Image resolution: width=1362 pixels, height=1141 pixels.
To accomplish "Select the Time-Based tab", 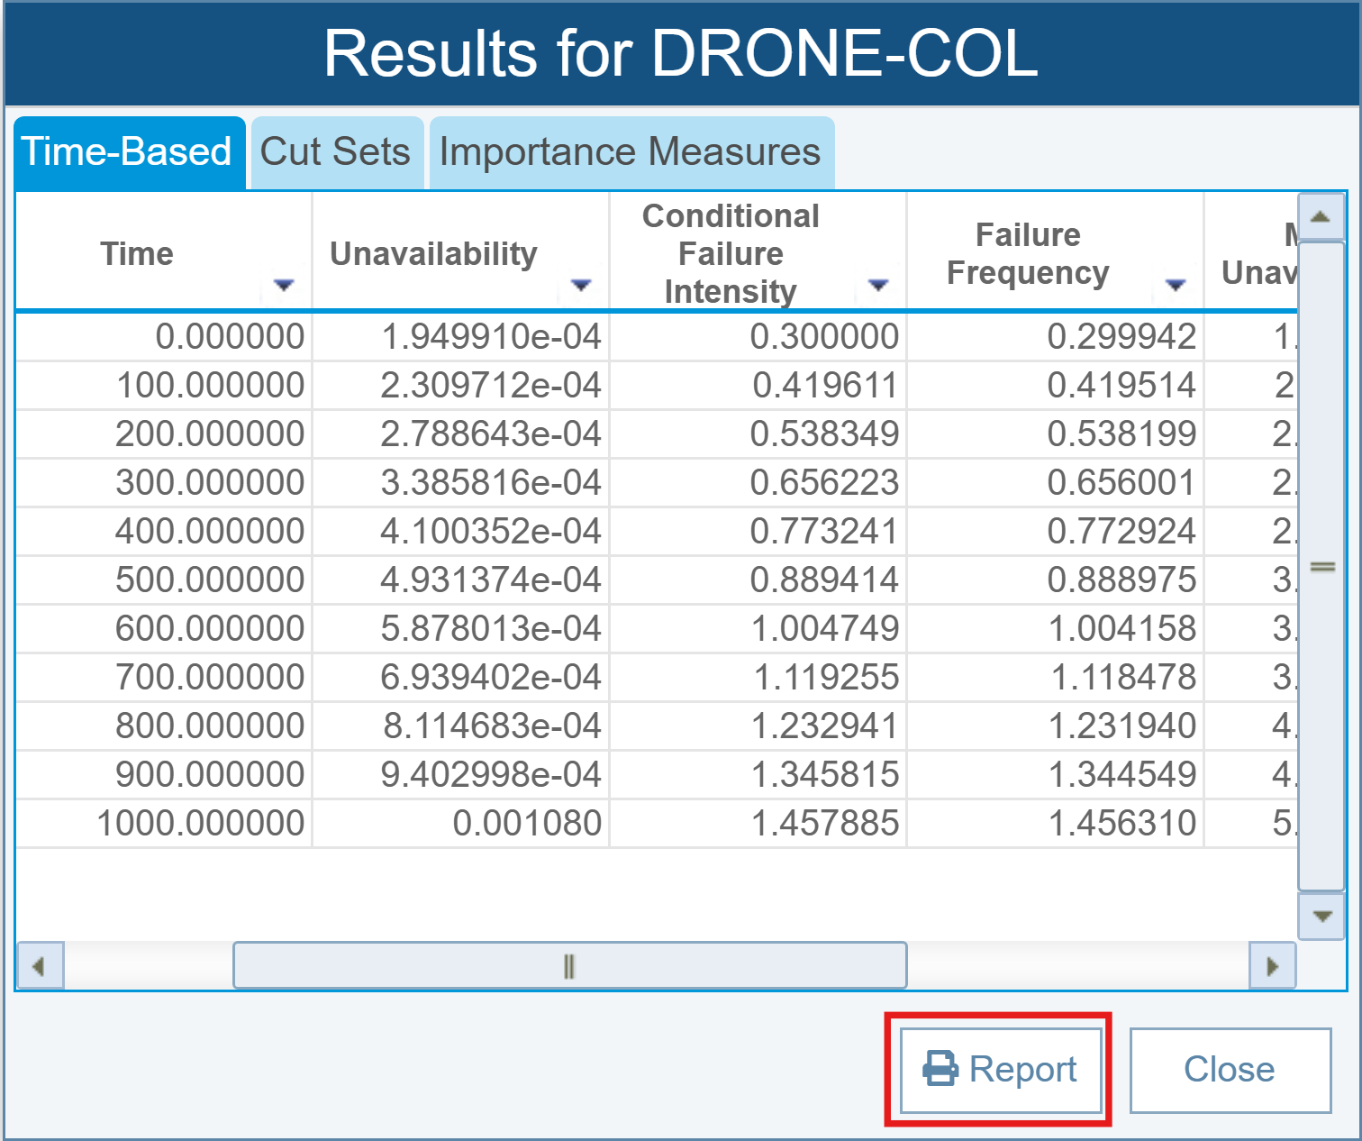I will pyautogui.click(x=127, y=152).
